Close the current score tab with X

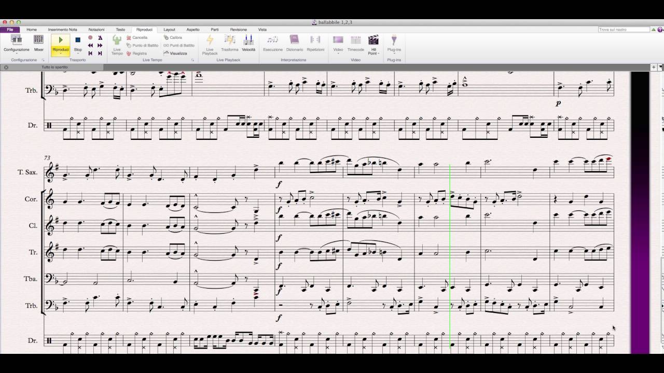(x=6, y=67)
